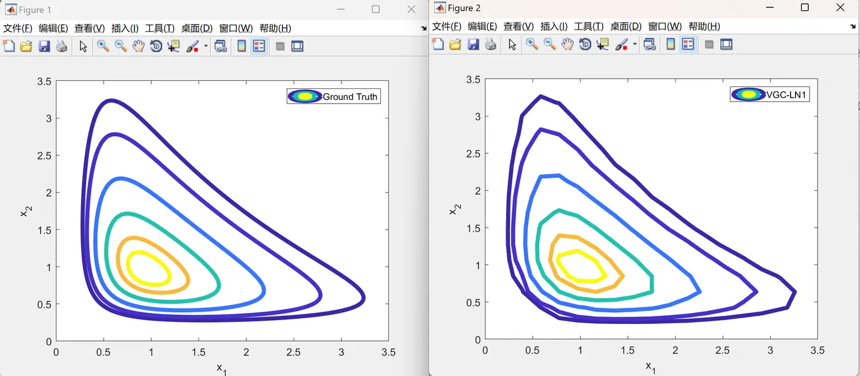Open 编辑(E) menu in Figure 1
The width and height of the screenshot is (860, 376).
(53, 28)
